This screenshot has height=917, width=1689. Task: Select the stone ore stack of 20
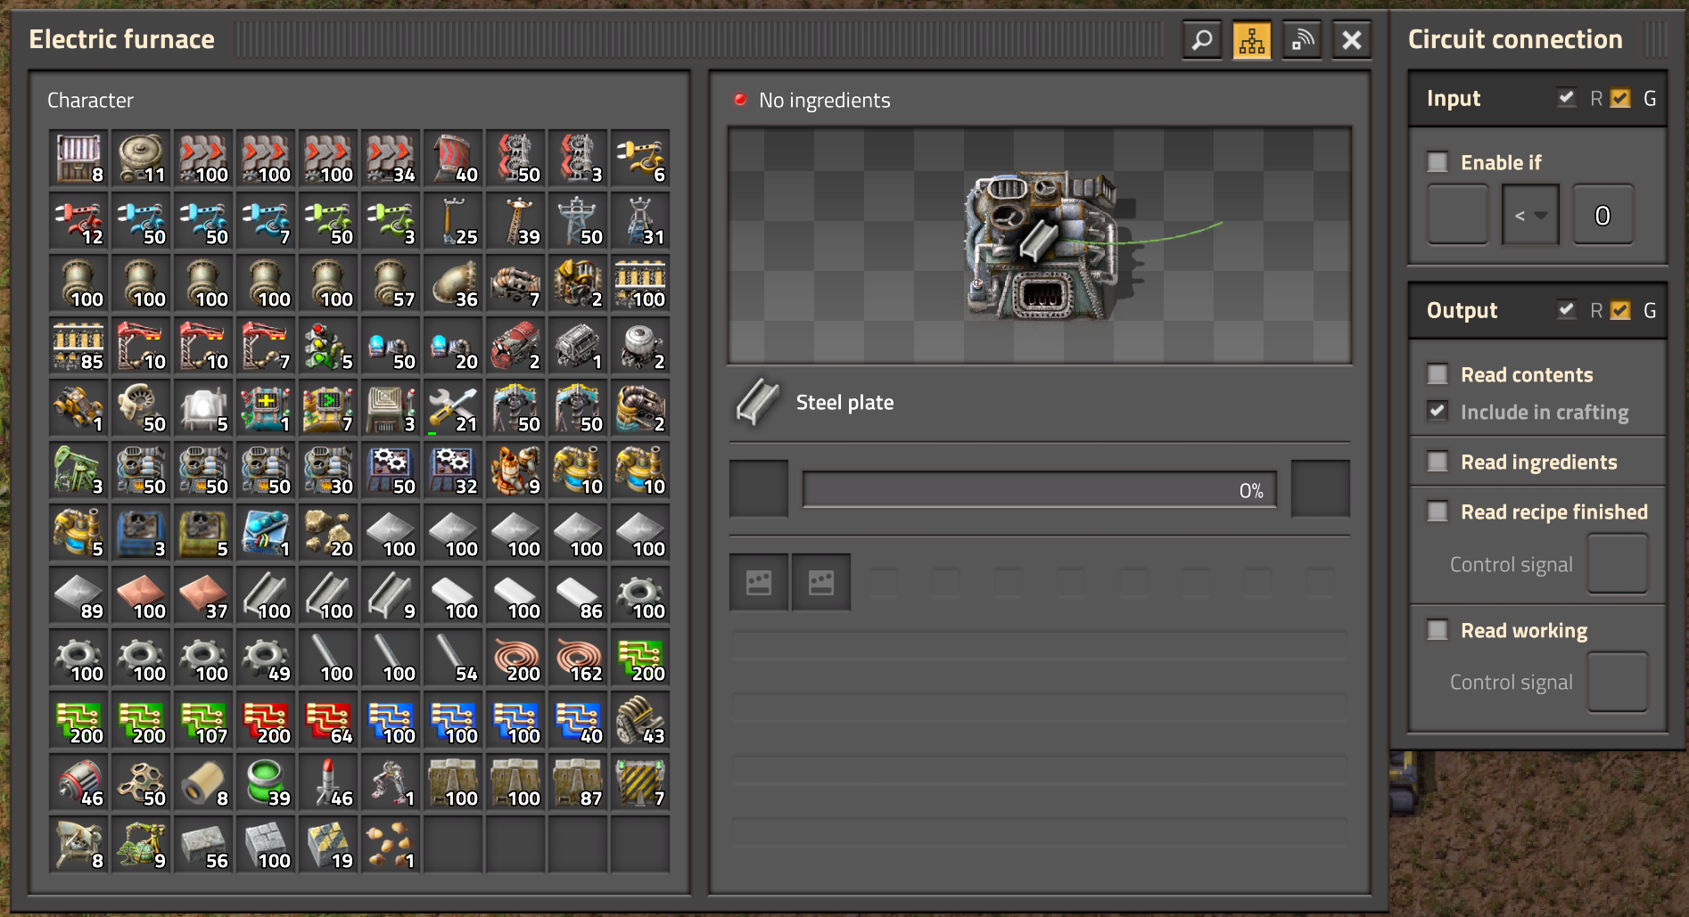(x=328, y=533)
